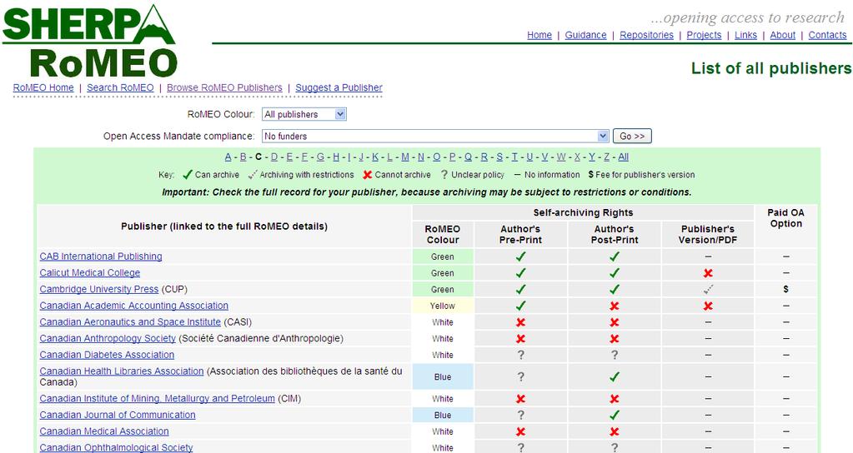Click the Go >> button
The height and width of the screenshot is (453, 853).
click(632, 136)
